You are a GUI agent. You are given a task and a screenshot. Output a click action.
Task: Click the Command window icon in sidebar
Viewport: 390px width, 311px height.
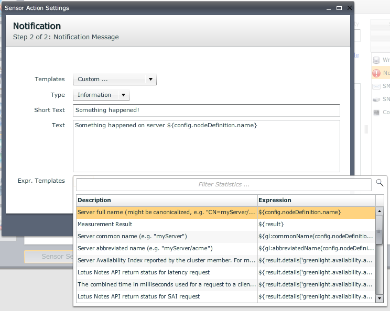click(376, 113)
